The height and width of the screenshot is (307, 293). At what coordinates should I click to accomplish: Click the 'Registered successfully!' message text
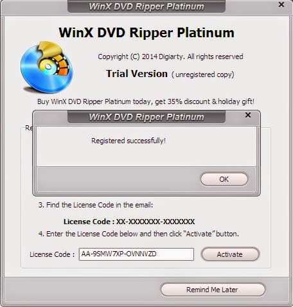129,141
